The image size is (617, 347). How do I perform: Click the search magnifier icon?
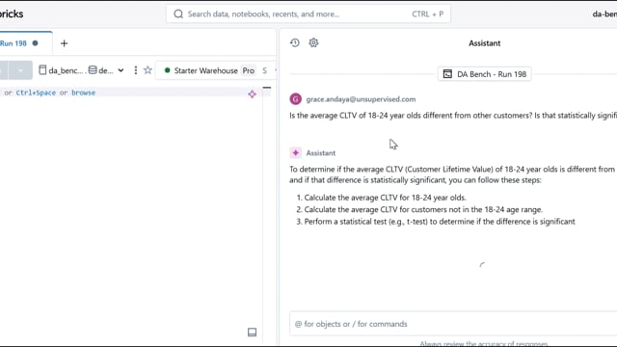(178, 14)
